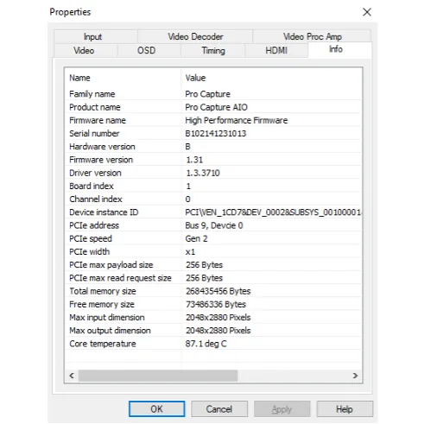Click the Name column header
This screenshot has width=424, height=424.
[x=123, y=78]
